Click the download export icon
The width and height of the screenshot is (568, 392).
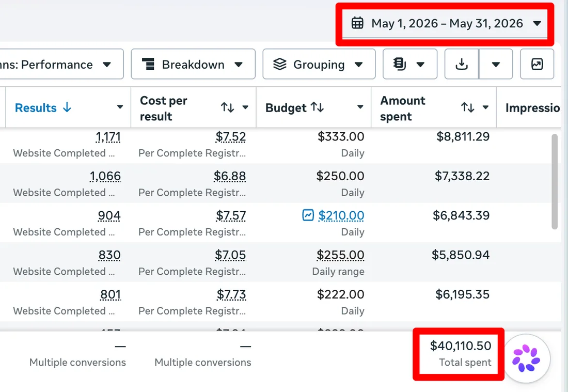pyautogui.click(x=462, y=65)
